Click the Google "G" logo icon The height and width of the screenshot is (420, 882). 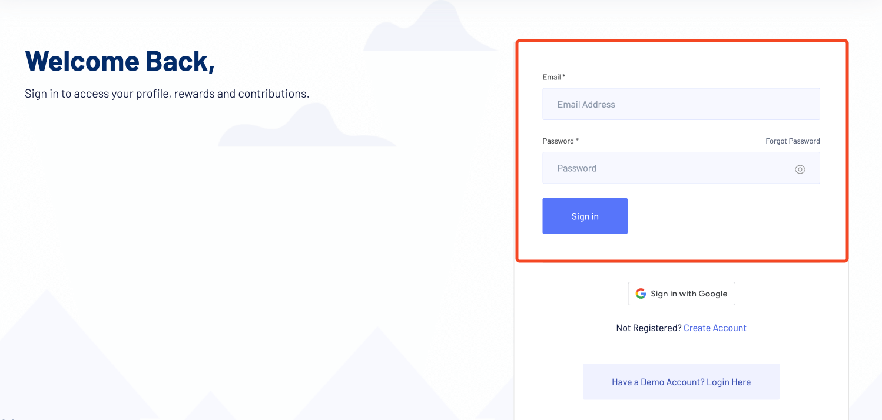641,293
